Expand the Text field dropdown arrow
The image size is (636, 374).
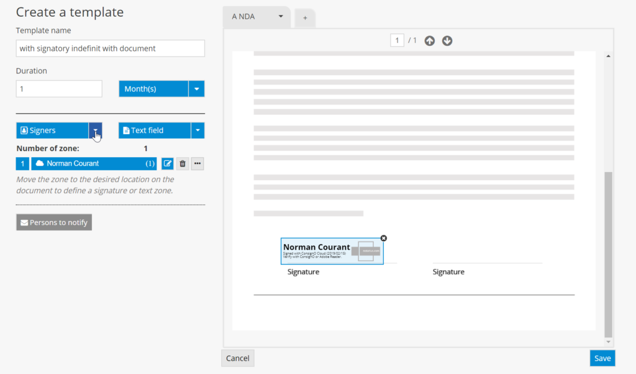(x=198, y=130)
